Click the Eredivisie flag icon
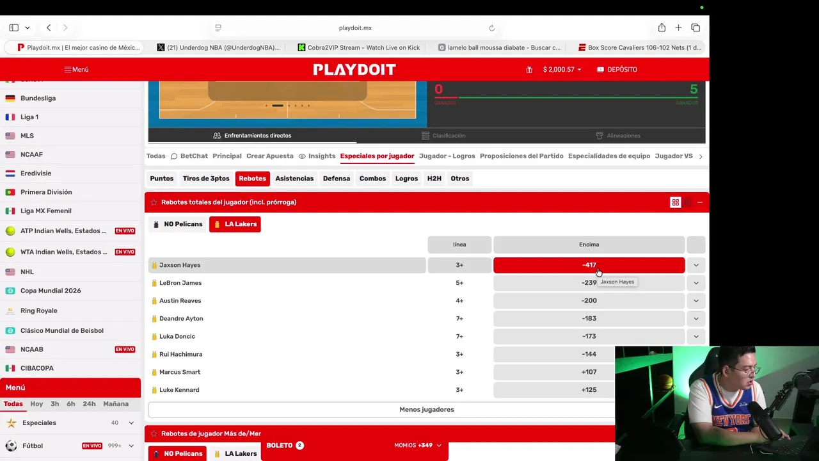 pyautogui.click(x=10, y=173)
